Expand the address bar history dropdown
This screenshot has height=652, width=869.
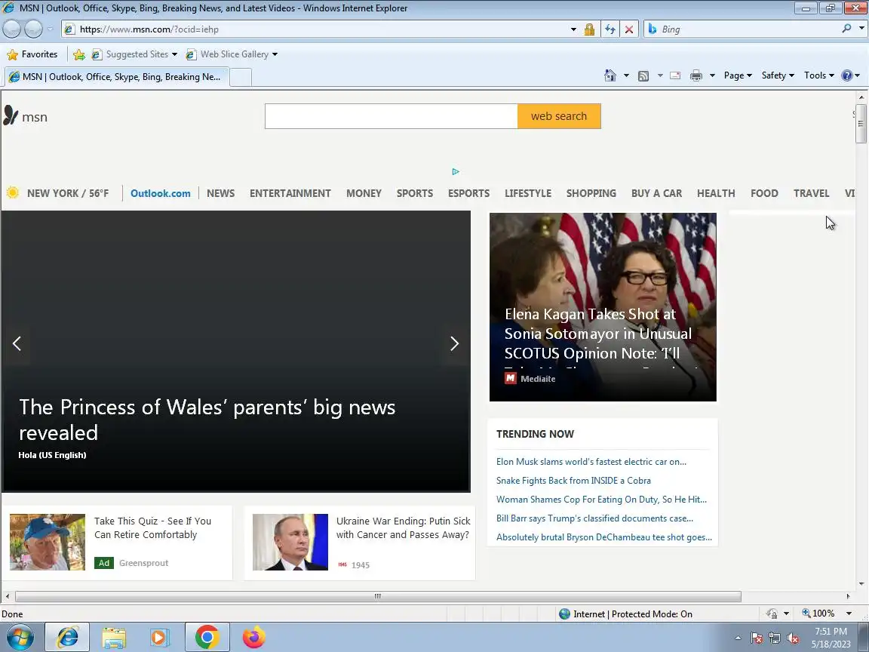coord(573,29)
